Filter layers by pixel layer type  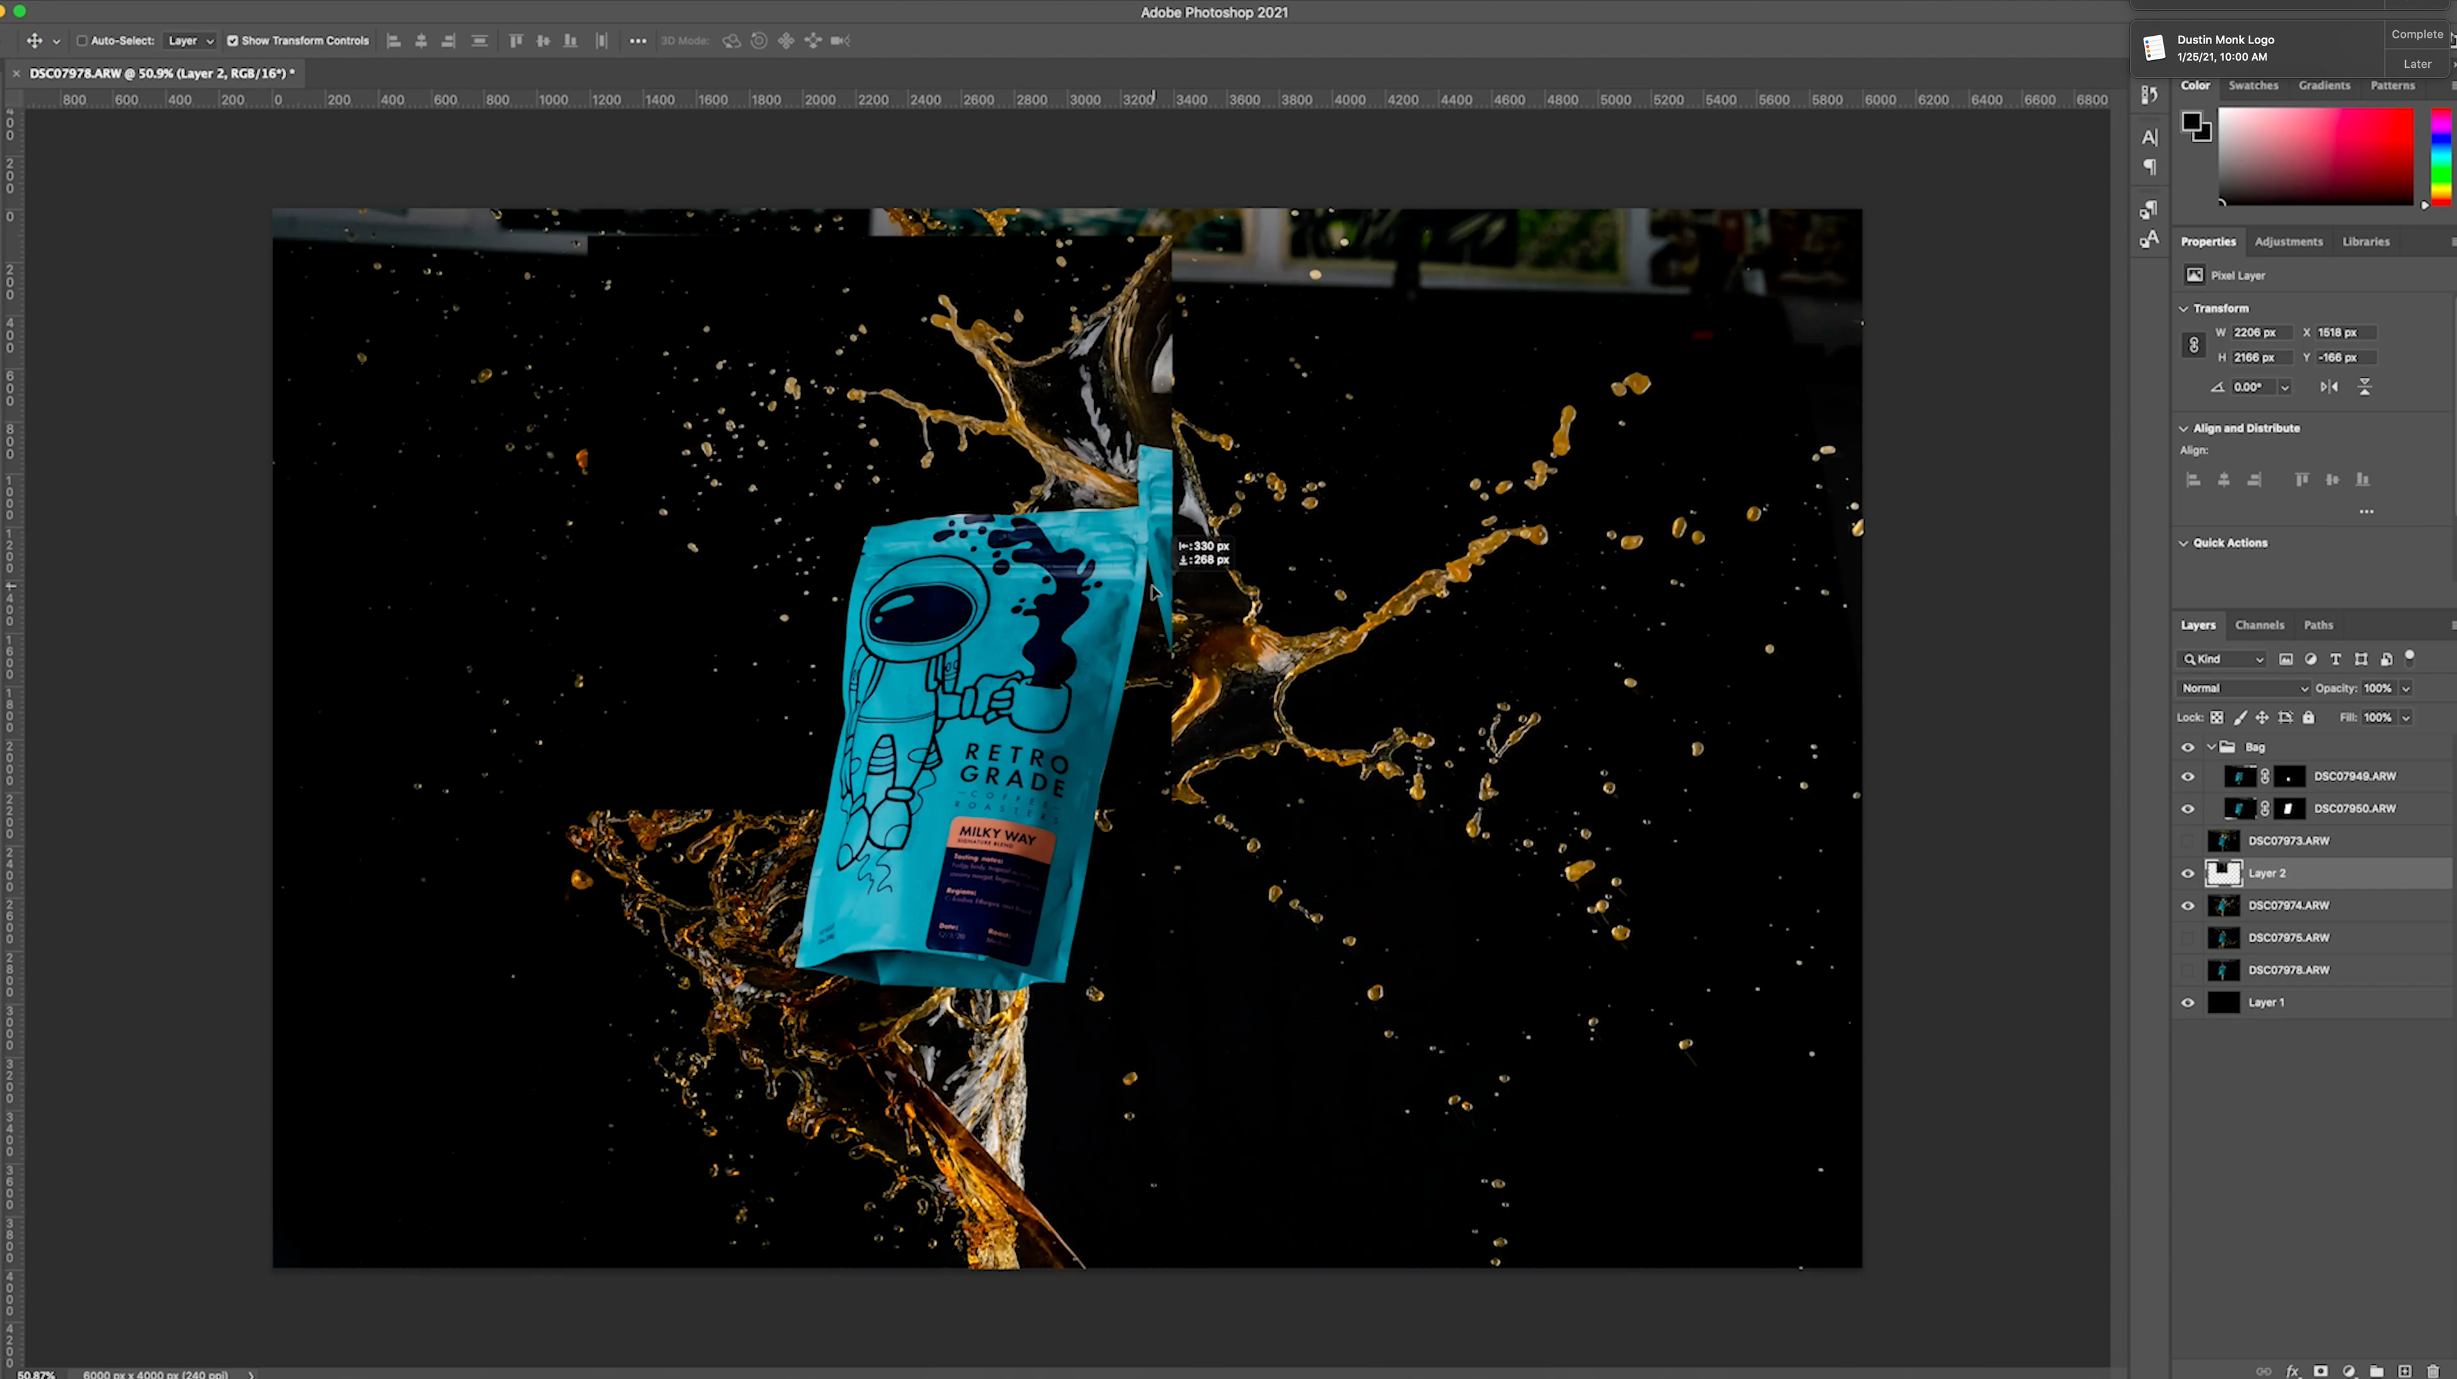[2286, 659]
